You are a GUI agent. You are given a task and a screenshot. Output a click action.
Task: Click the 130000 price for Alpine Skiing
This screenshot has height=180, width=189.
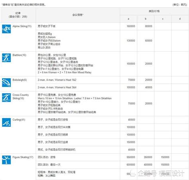(131, 41)
